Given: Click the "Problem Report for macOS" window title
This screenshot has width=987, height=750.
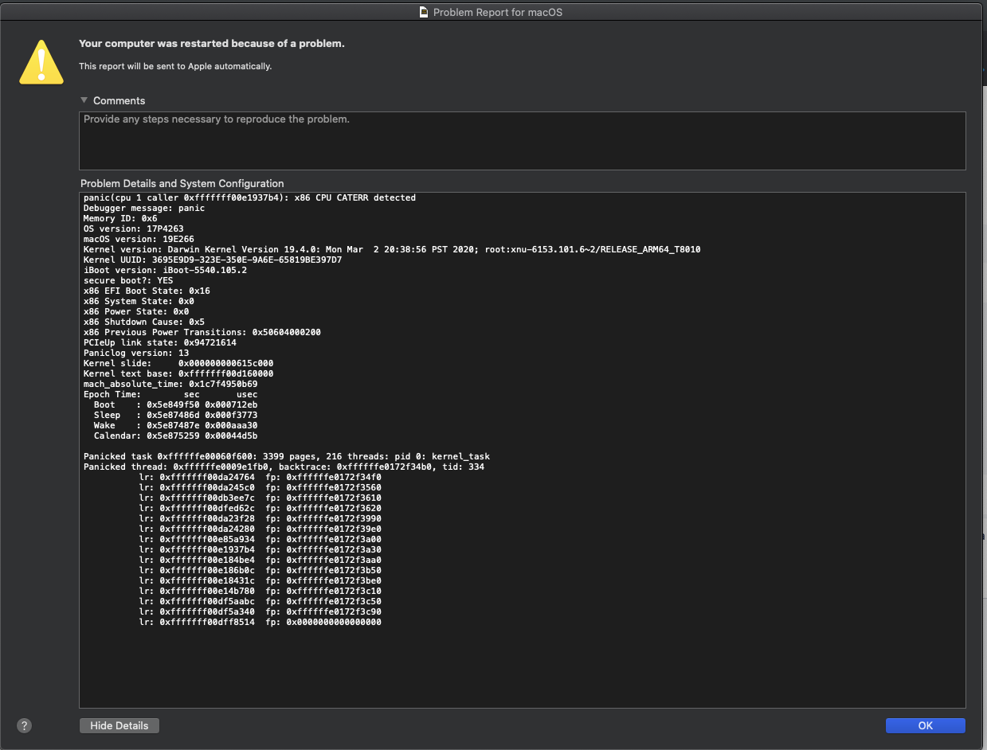Looking at the screenshot, I should click(x=498, y=12).
